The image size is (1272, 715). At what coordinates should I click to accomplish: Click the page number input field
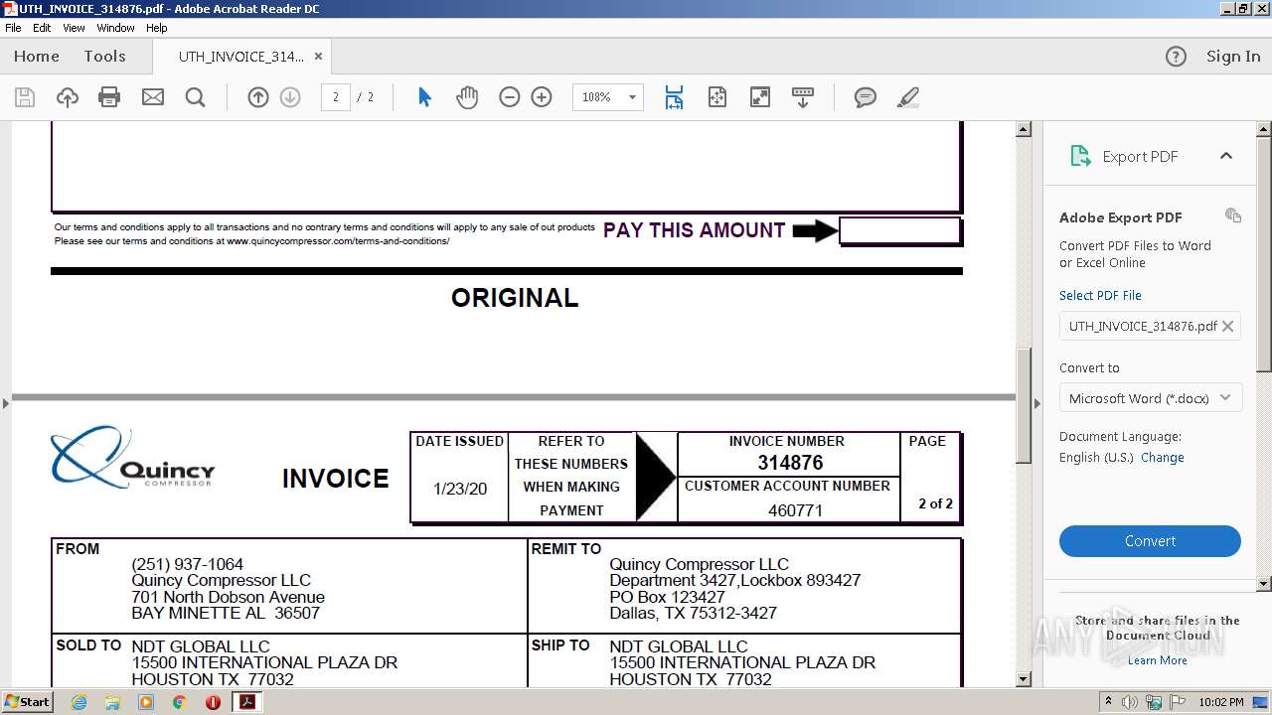click(336, 97)
